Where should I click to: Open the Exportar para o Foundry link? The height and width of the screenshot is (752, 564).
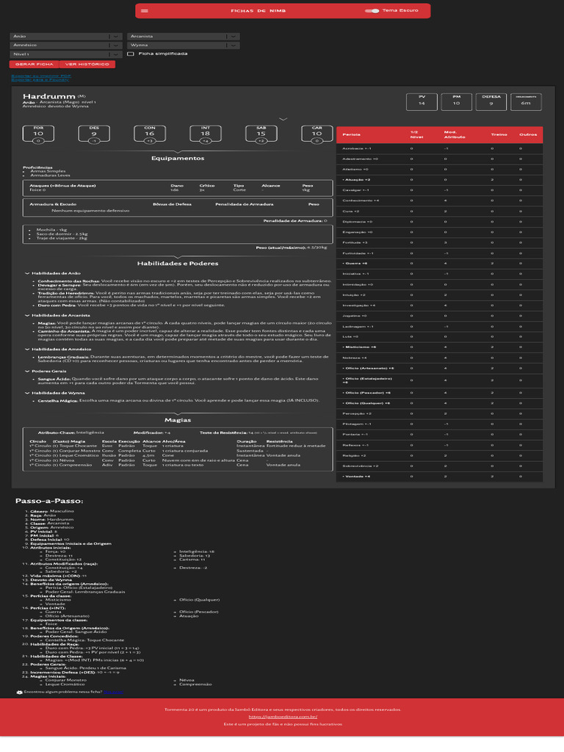coord(40,79)
